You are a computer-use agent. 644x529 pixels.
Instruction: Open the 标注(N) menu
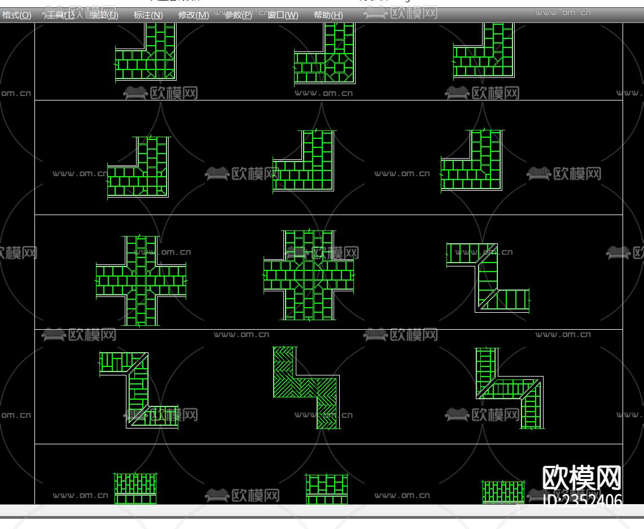(148, 15)
